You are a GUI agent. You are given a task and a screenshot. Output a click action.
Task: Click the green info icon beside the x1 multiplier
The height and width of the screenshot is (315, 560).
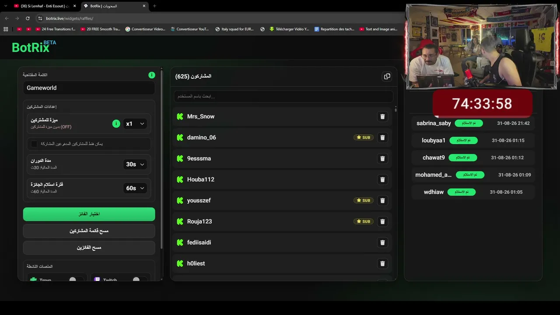116,124
